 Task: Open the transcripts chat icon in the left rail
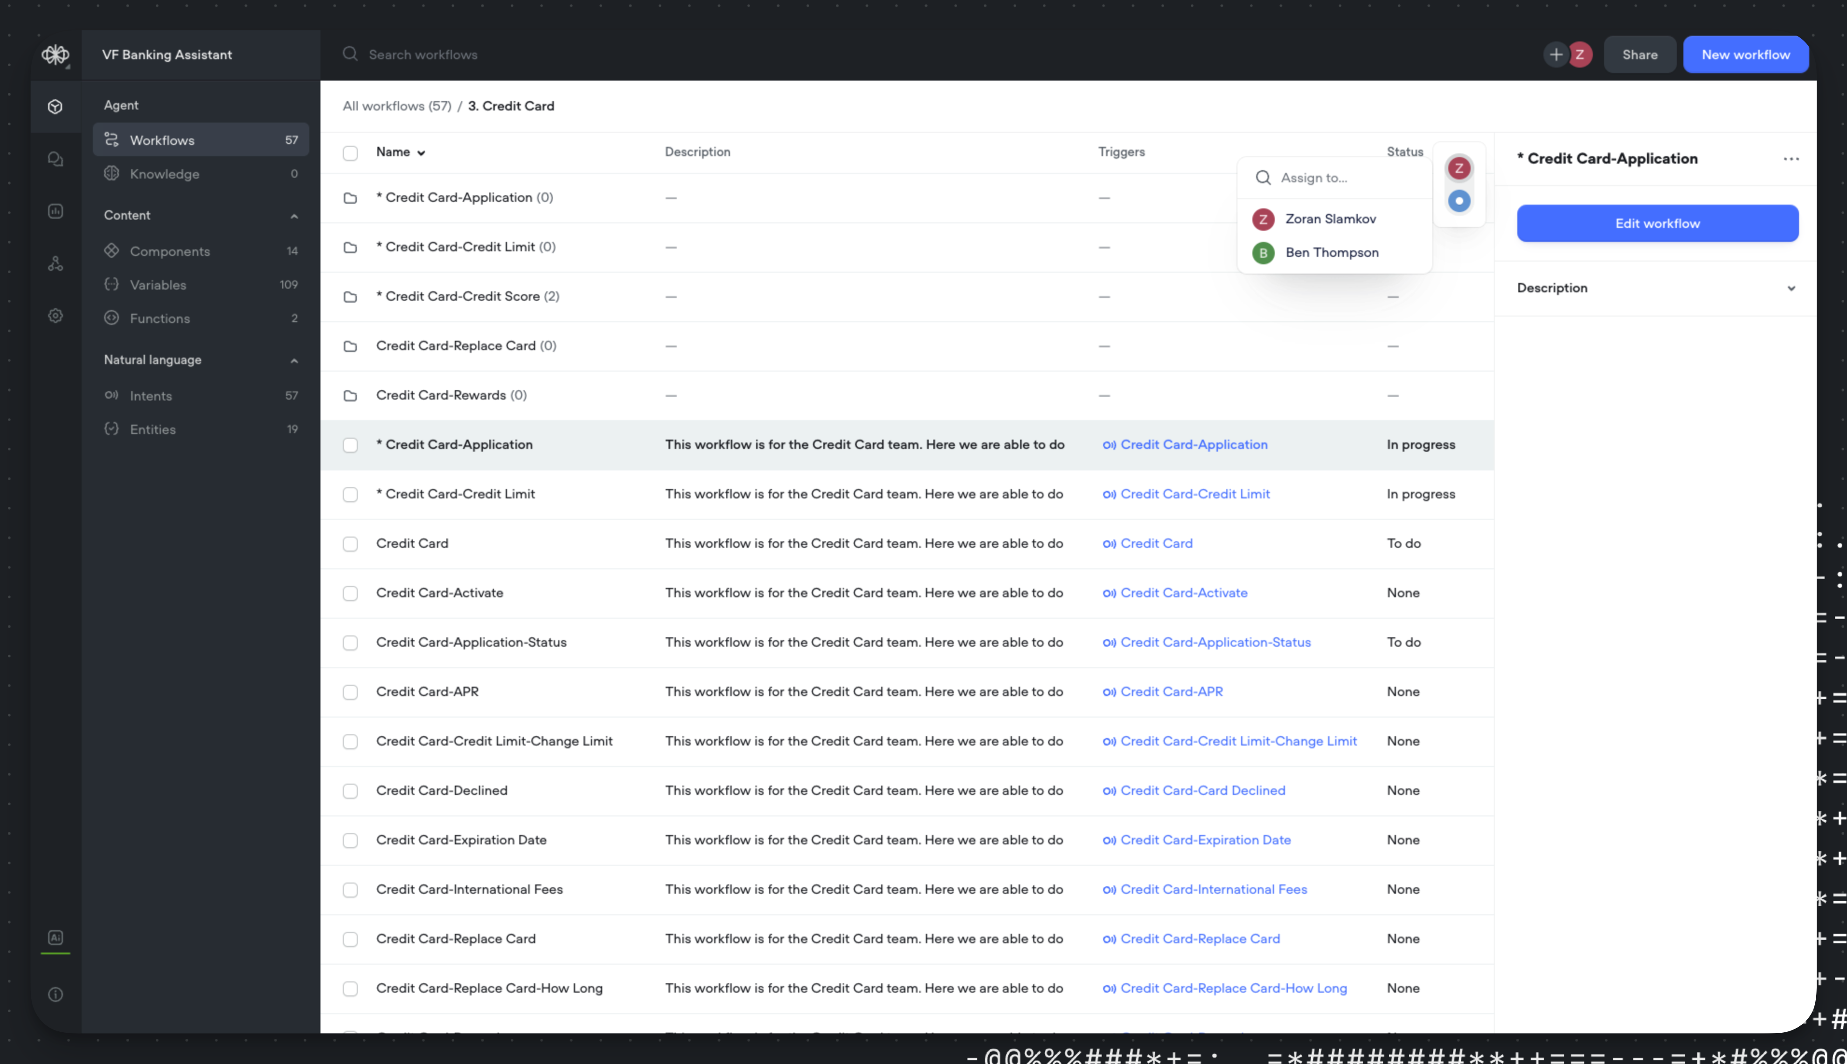[x=56, y=159]
